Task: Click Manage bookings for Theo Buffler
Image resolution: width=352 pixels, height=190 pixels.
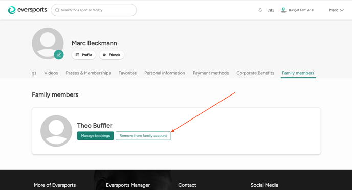Action: 95,136
